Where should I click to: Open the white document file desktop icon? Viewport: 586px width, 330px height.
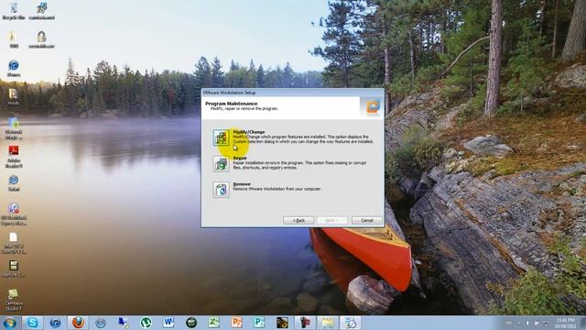(14, 242)
